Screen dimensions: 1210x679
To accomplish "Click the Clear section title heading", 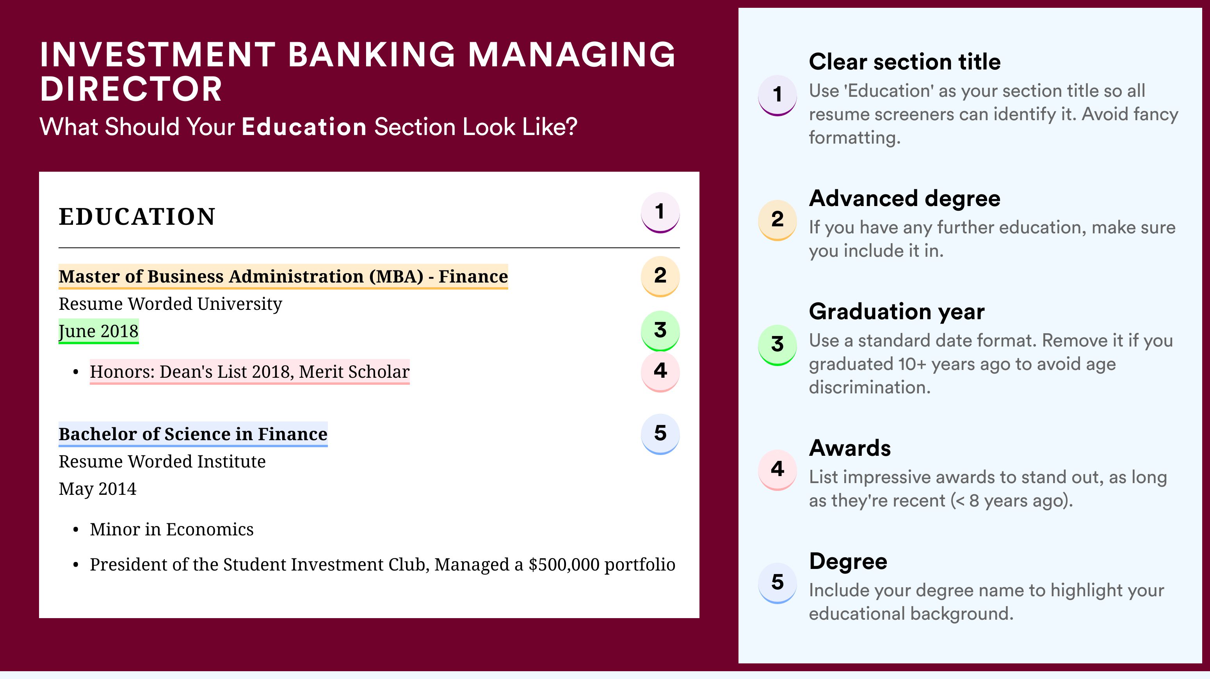I will pyautogui.click(x=905, y=62).
